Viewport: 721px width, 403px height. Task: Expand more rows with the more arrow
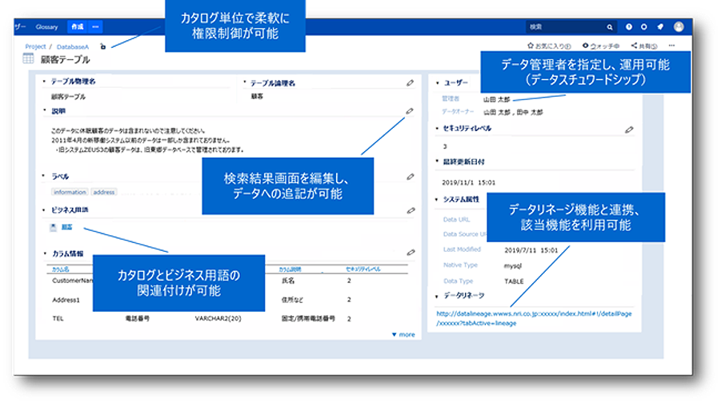[x=403, y=334]
